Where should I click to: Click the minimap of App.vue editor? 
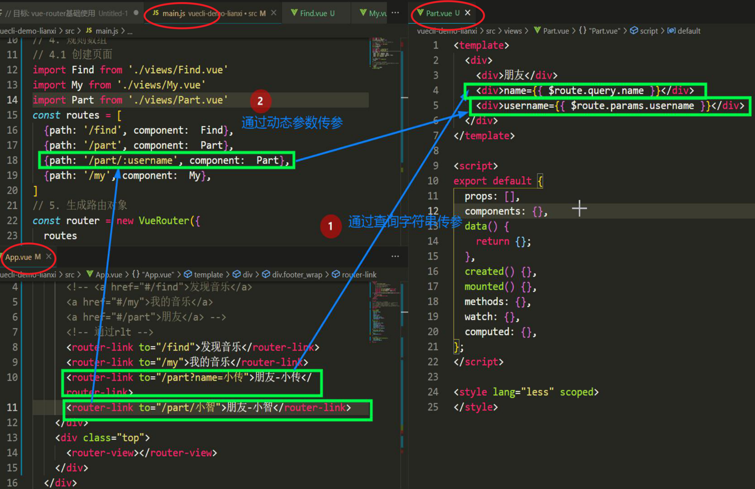coord(385,312)
